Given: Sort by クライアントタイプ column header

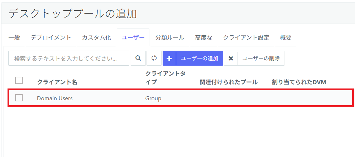Looking at the screenshot, I should click(165, 78).
